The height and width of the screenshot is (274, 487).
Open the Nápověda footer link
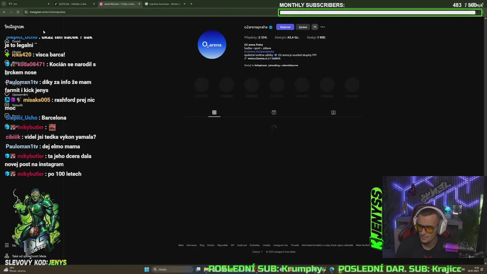click(222, 245)
